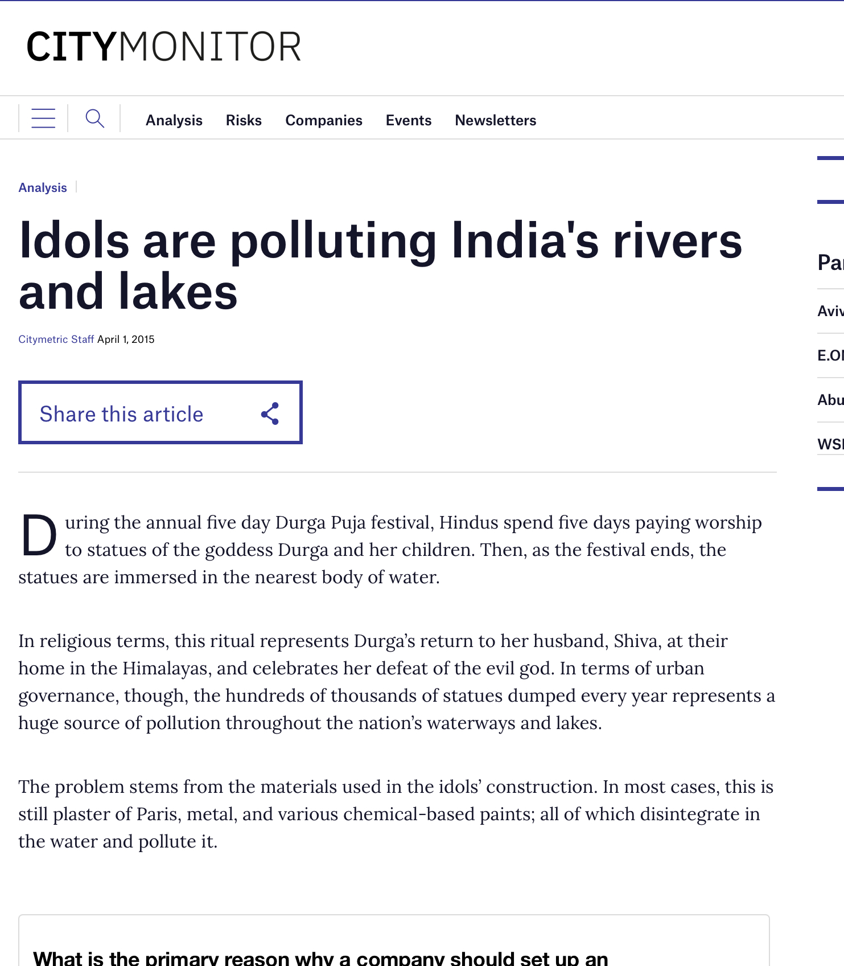Open the Events nav menu item
The width and height of the screenshot is (844, 966).
tap(409, 120)
